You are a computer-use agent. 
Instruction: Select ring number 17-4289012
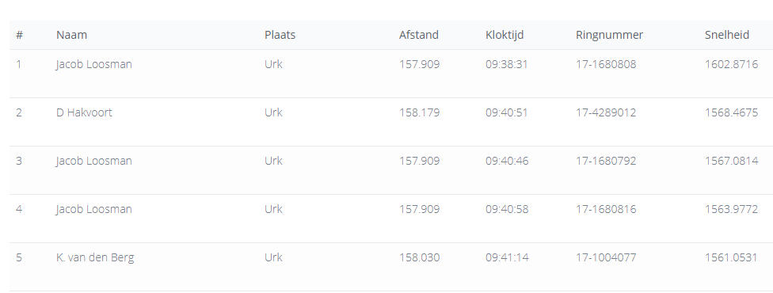coord(606,112)
